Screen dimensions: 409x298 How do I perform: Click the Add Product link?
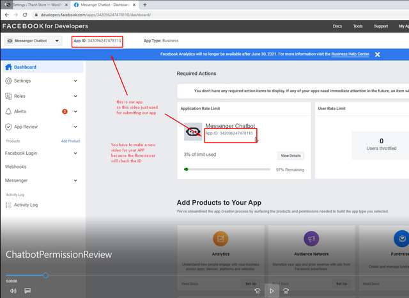70,141
